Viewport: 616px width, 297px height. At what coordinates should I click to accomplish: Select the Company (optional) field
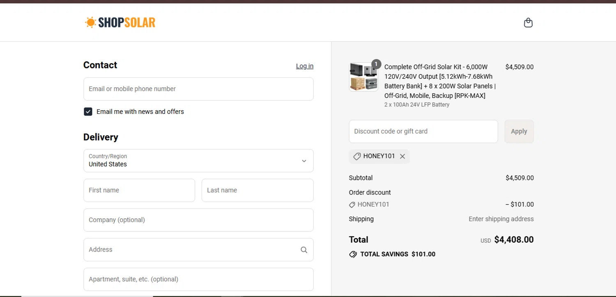click(x=198, y=220)
